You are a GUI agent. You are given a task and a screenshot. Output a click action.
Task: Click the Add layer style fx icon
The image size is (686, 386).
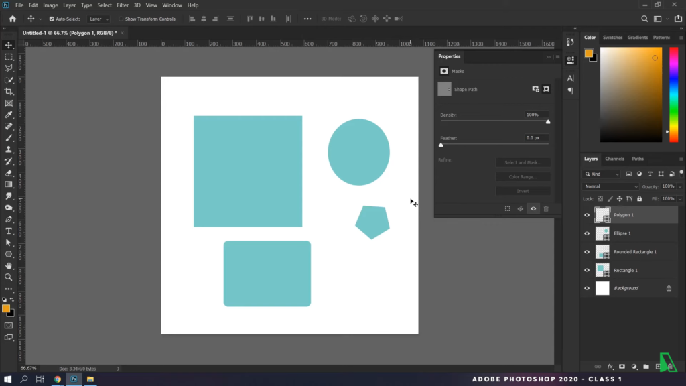[x=610, y=367]
